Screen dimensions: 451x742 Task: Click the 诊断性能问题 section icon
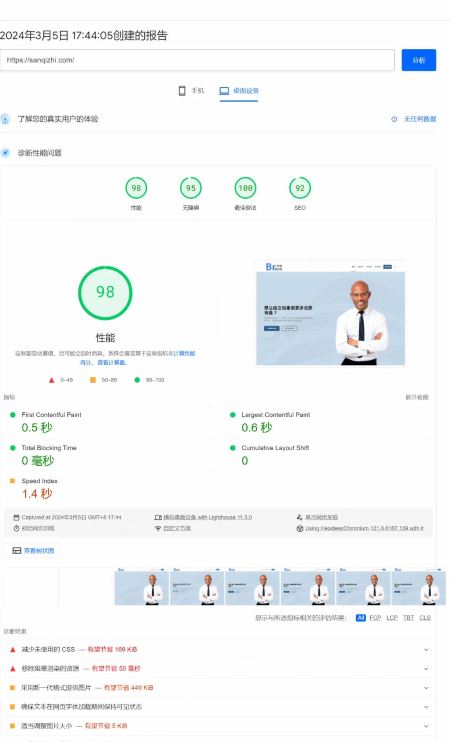(5, 153)
